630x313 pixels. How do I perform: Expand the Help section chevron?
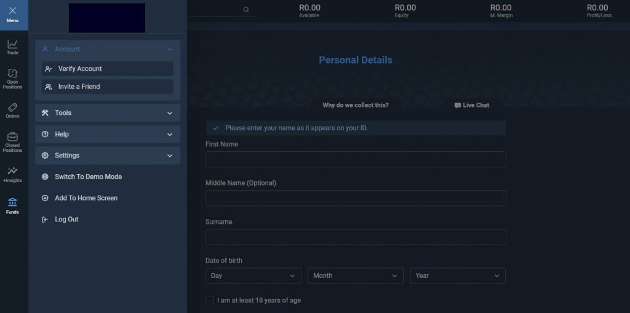tap(170, 135)
